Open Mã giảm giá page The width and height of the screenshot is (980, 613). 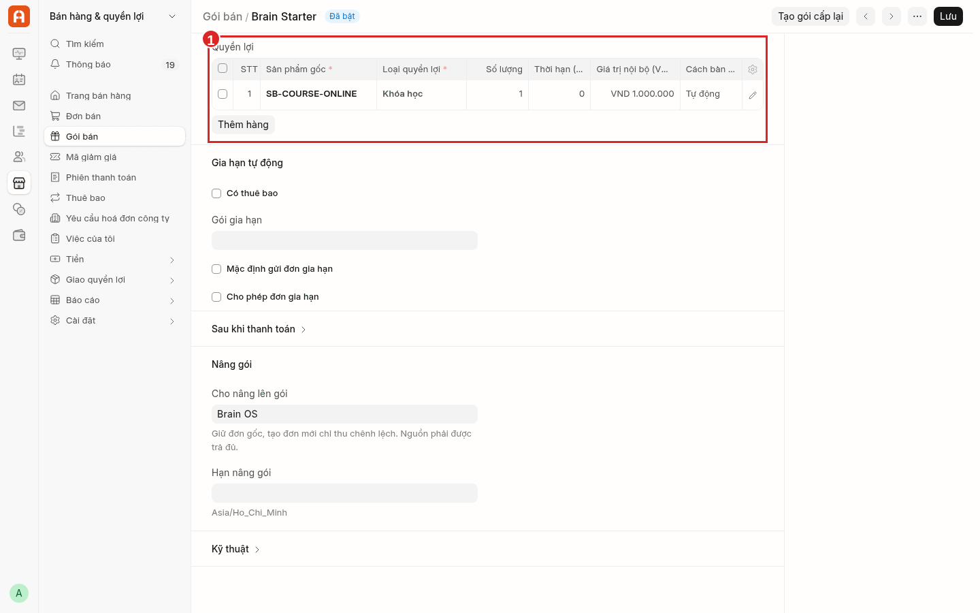point(114,157)
